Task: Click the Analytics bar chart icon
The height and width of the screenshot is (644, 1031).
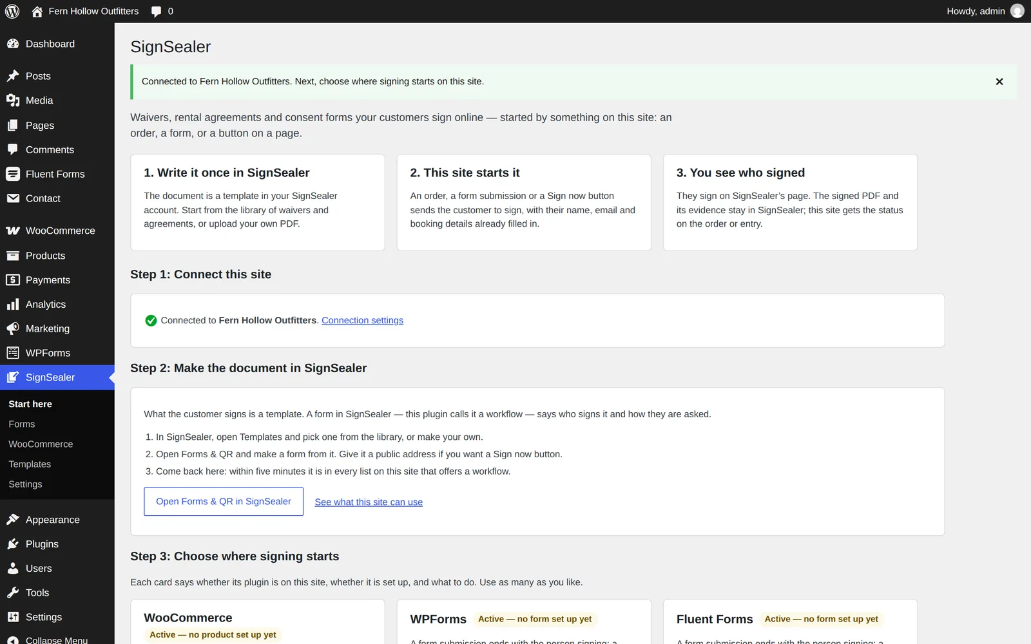Action: pos(13,304)
